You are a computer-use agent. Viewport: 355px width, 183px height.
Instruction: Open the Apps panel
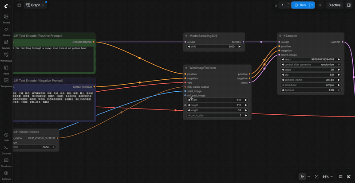tap(6, 70)
